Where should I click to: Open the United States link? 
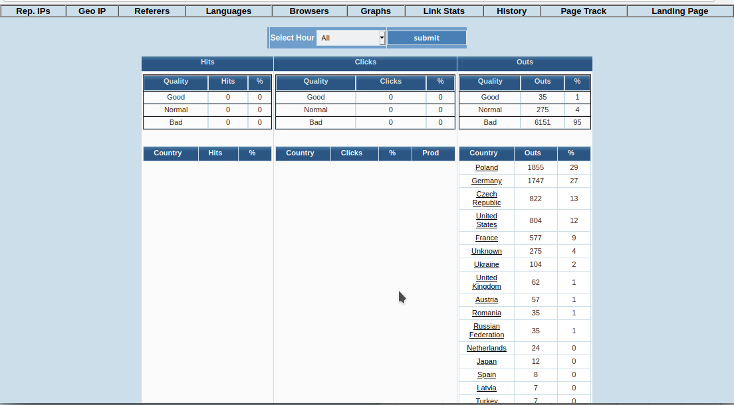pyautogui.click(x=487, y=220)
